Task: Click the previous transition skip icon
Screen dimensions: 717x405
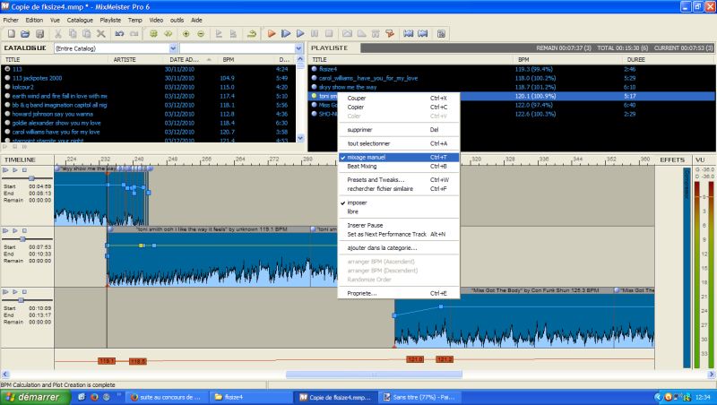Action: coord(408,34)
